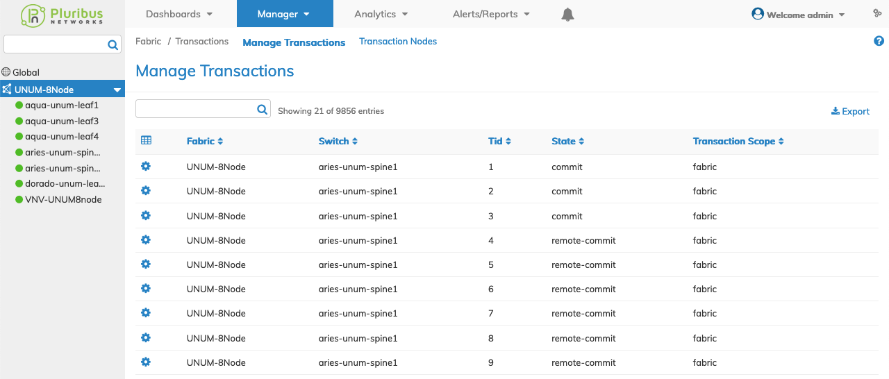Switch to the Manage Transactions tab
The width and height of the screenshot is (889, 379).
point(294,42)
